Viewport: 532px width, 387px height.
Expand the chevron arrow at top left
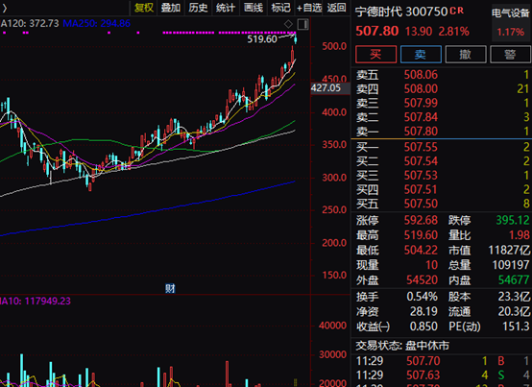pyautogui.click(x=5, y=9)
